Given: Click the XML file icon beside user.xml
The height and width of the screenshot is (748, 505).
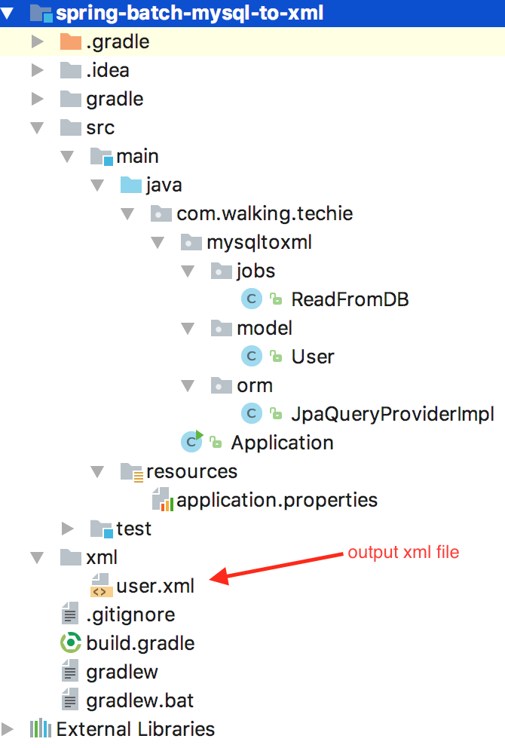Looking at the screenshot, I should pyautogui.click(x=100, y=585).
